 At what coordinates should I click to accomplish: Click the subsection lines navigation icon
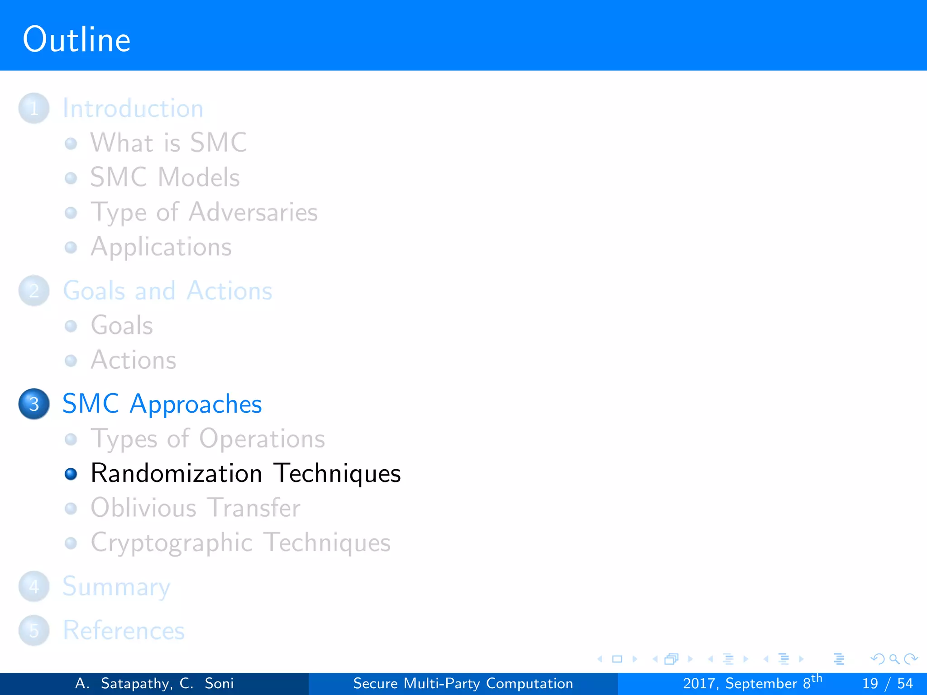point(728,659)
